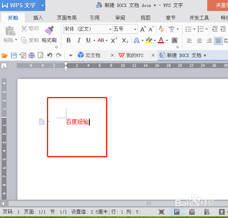Expand bullet list style arrow
Image resolution: width=228 pixels, height=218 pixels.
(x=194, y=29)
